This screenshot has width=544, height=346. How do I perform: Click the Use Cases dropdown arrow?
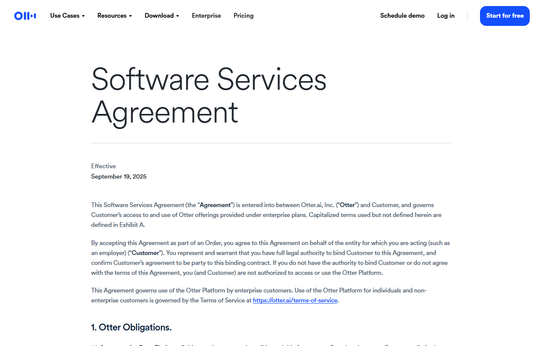[x=83, y=16]
